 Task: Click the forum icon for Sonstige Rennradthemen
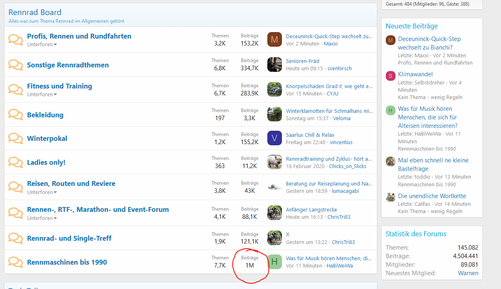[15, 65]
